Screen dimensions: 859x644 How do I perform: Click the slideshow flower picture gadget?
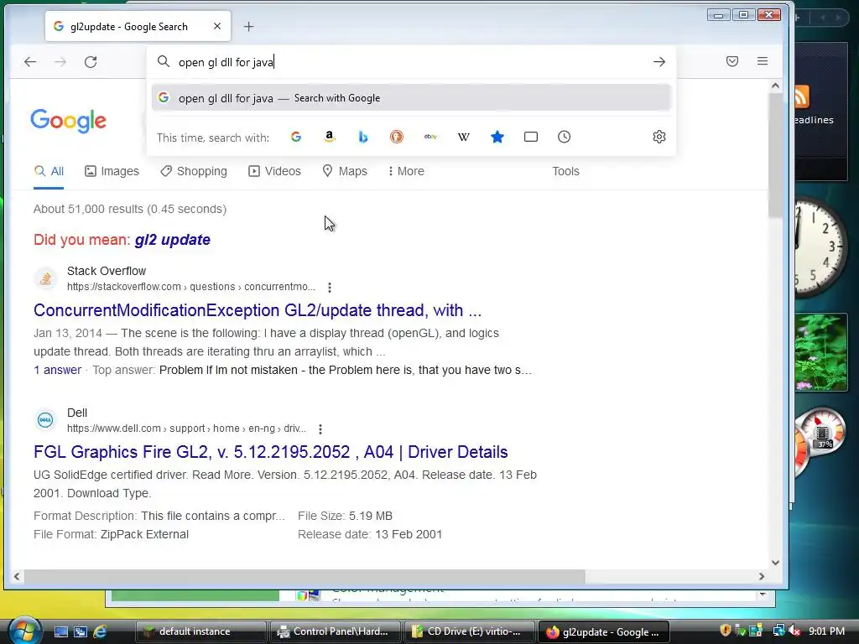coord(820,353)
